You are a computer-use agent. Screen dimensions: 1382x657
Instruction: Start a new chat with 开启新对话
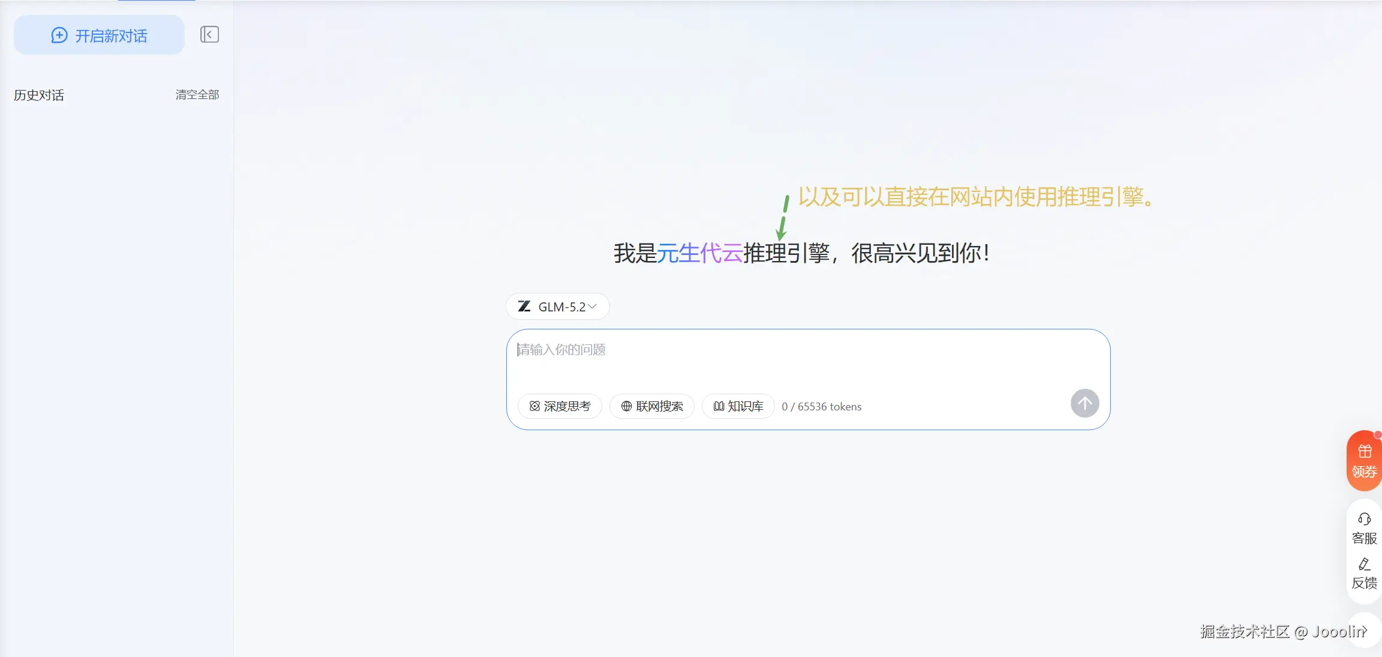(x=99, y=35)
